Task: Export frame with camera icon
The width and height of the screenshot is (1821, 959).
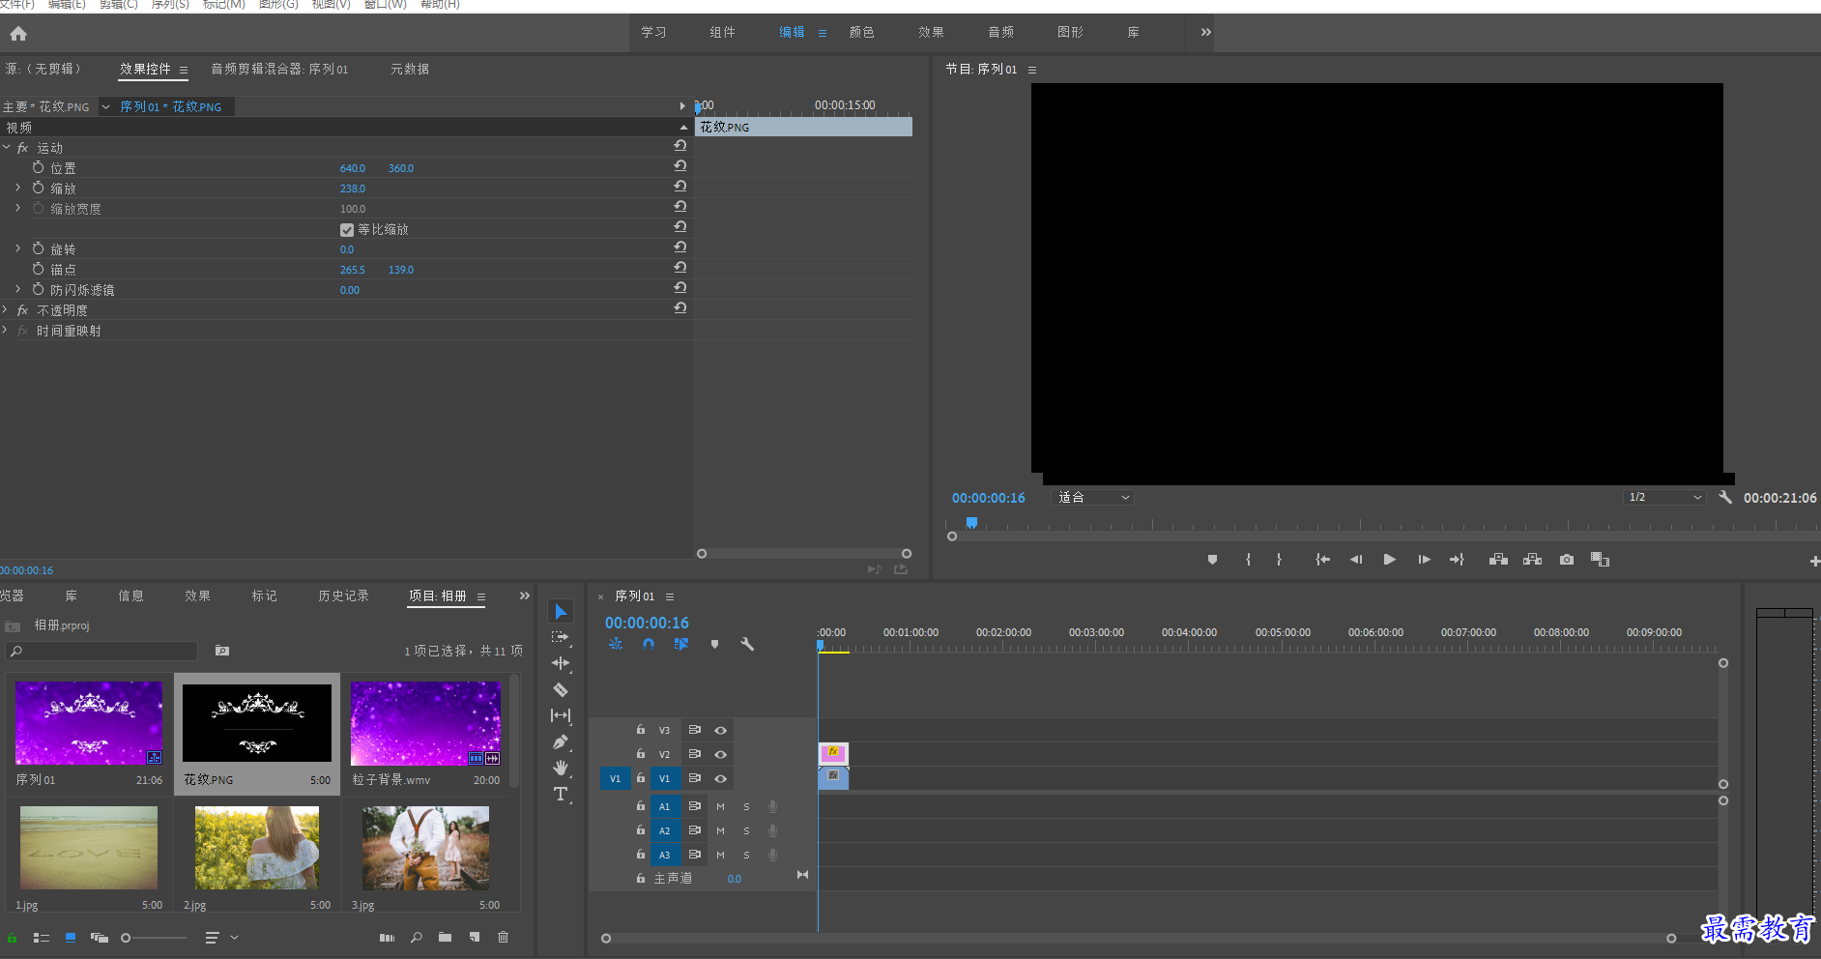Action: [x=1567, y=560]
